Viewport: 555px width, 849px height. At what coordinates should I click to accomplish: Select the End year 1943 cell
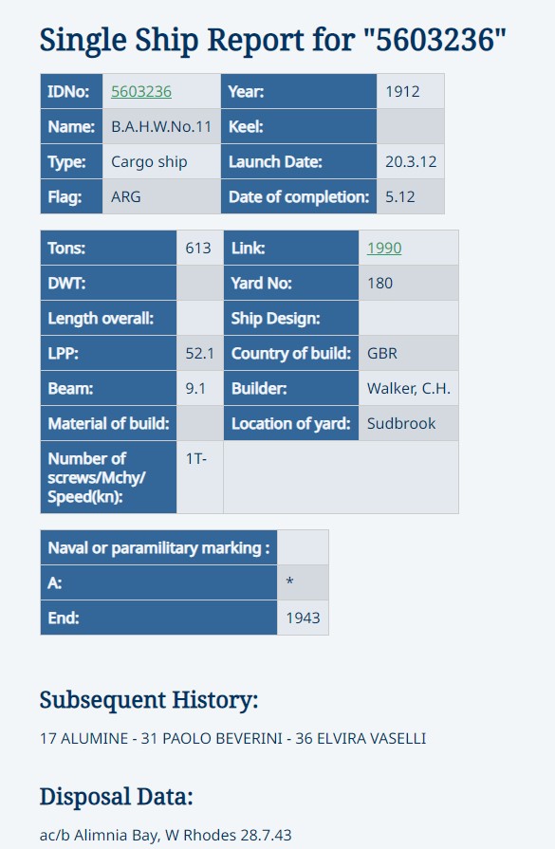point(303,618)
